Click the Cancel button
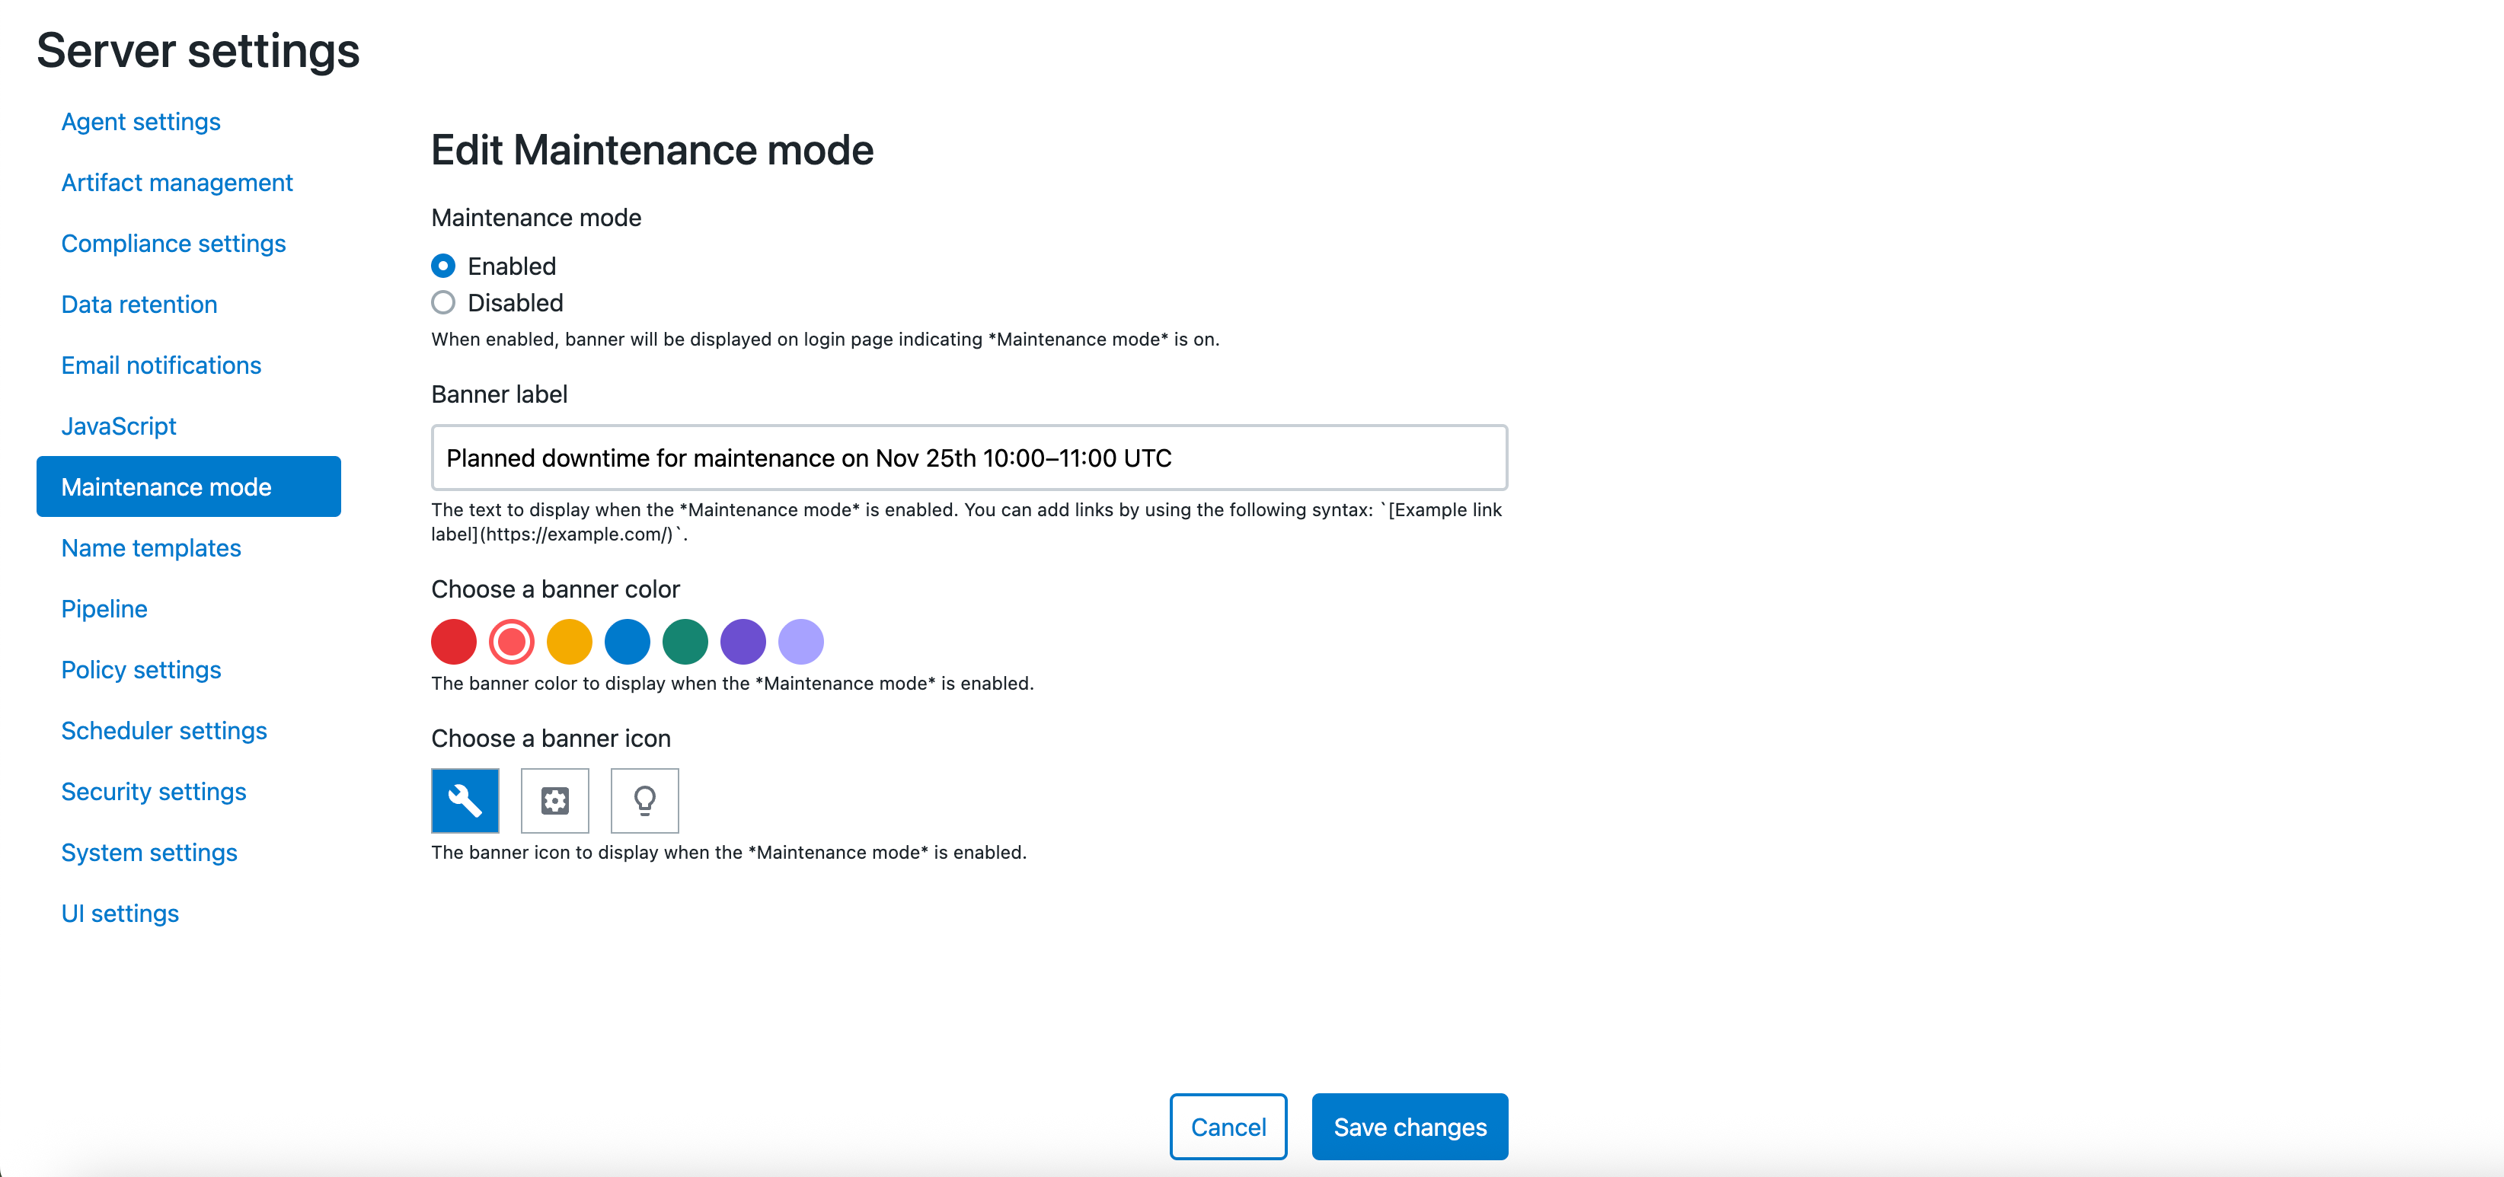This screenshot has width=2504, height=1177. click(x=1228, y=1127)
